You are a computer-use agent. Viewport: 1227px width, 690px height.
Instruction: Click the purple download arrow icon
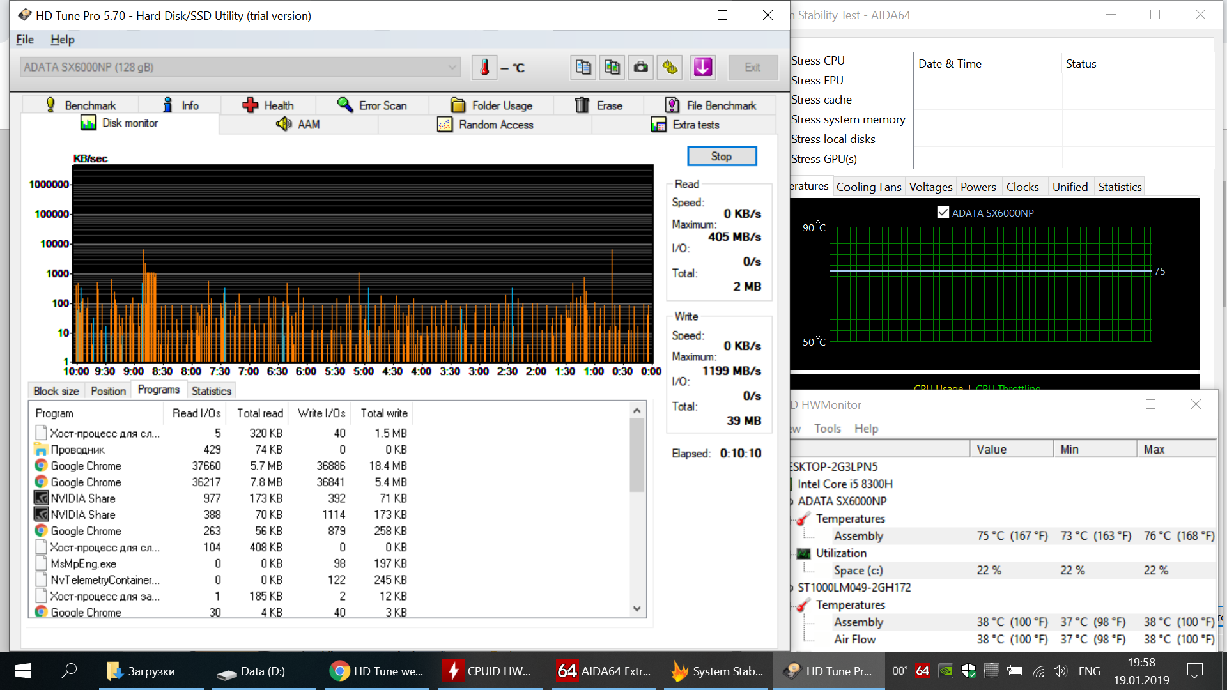click(702, 67)
